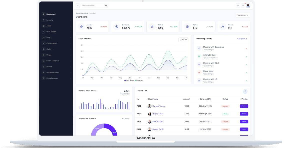This screenshot has height=148, width=294.
Task: Toggle the Revenue legend in the chart
Action: pos(139,80)
